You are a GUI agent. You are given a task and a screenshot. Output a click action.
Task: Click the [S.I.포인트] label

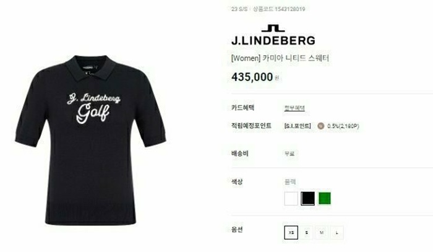[x=298, y=126]
